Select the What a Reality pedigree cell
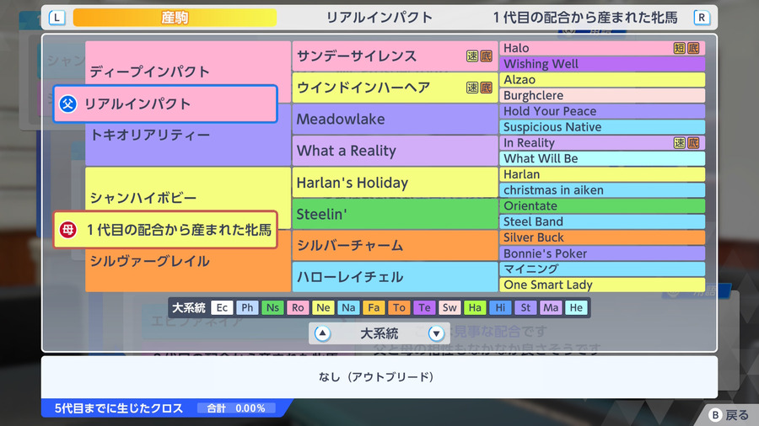Viewport: 759px width, 426px height. 395,151
